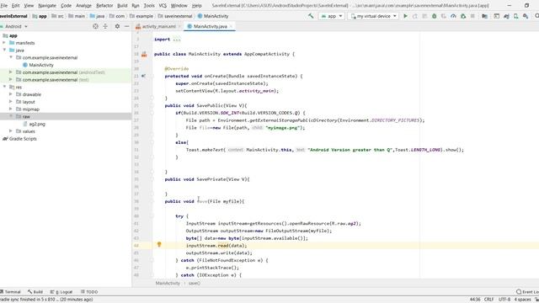Open the TODO tool window
This screenshot has width=539, height=303.
pos(89,292)
